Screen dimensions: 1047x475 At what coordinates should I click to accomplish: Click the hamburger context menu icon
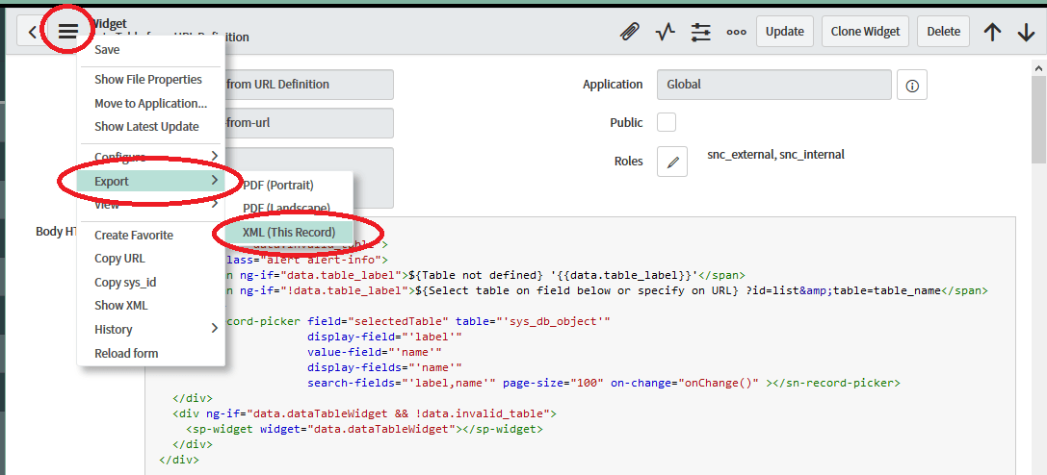[x=67, y=32]
